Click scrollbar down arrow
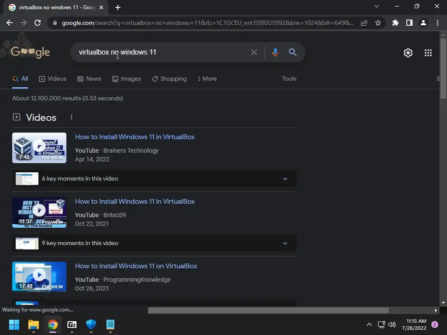Screen dimensions: 447x335 click(x=443, y=303)
